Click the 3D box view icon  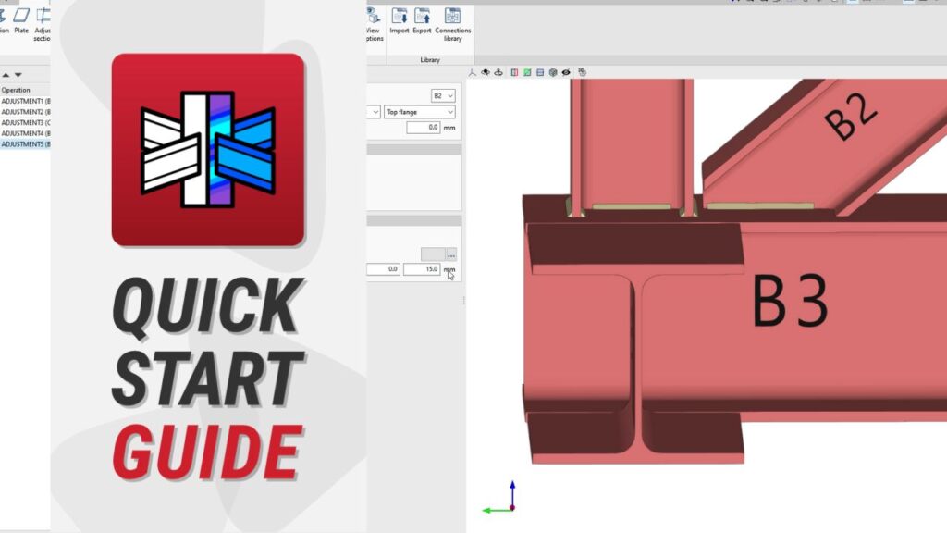coord(553,72)
